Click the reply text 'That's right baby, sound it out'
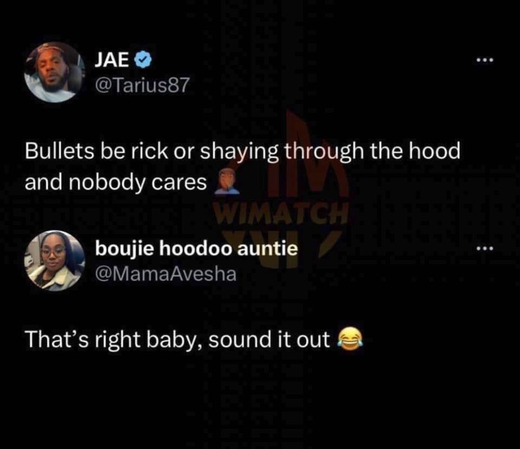 [x=177, y=340]
